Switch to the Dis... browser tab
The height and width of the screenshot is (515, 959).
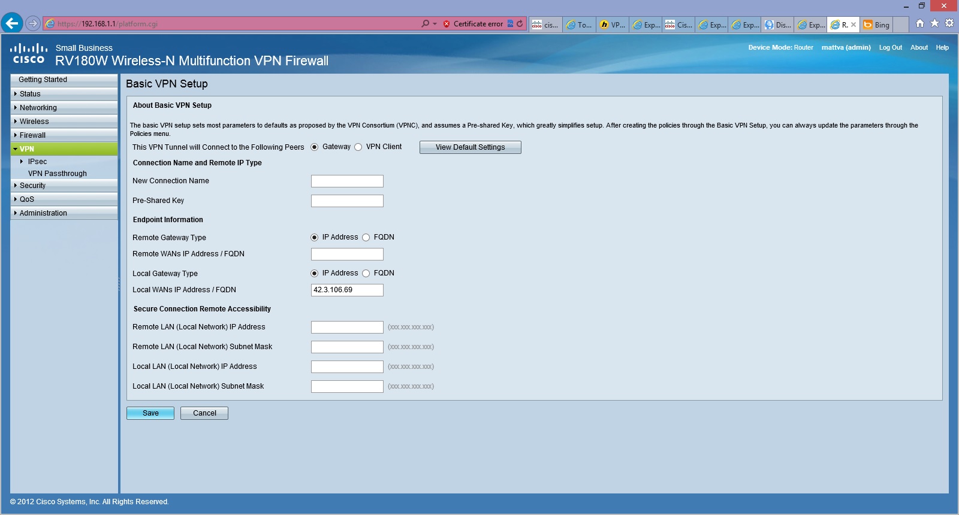point(777,25)
